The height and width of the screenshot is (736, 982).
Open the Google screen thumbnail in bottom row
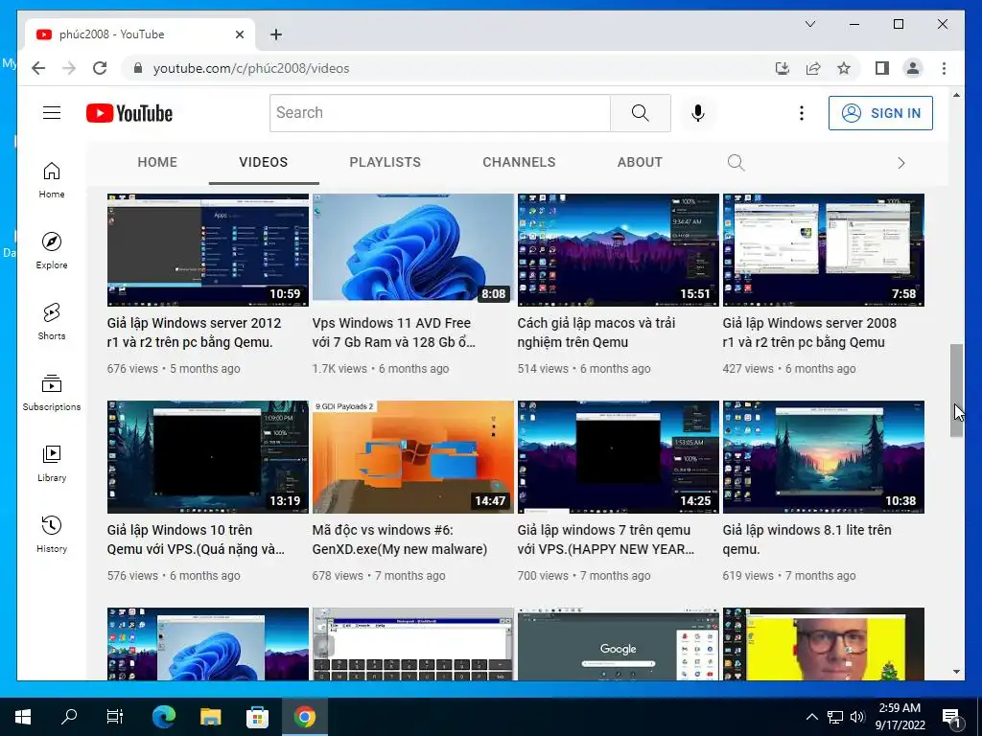619,644
